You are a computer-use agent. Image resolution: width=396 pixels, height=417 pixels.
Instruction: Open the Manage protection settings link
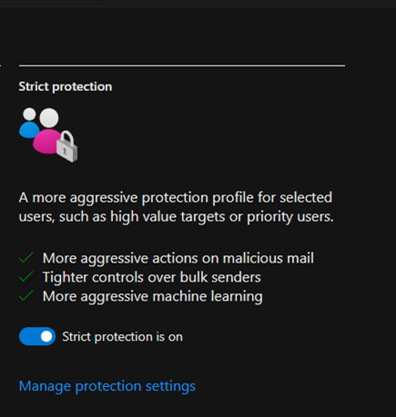click(x=107, y=386)
